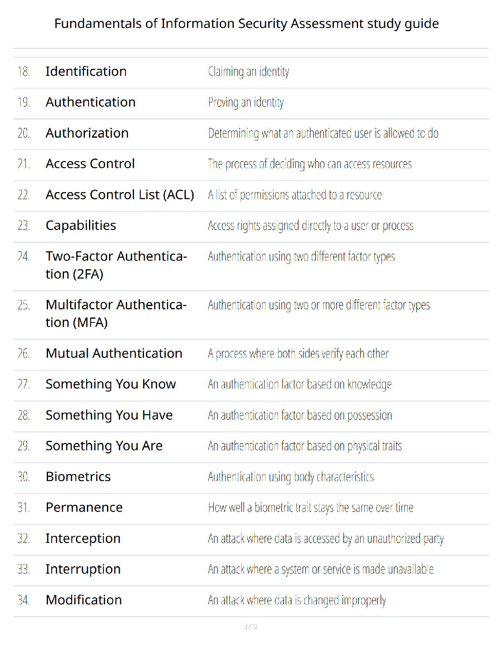Select Access Control List (ACL) entry
Image resolution: width=502 pixels, height=649 pixels.
pos(251,195)
